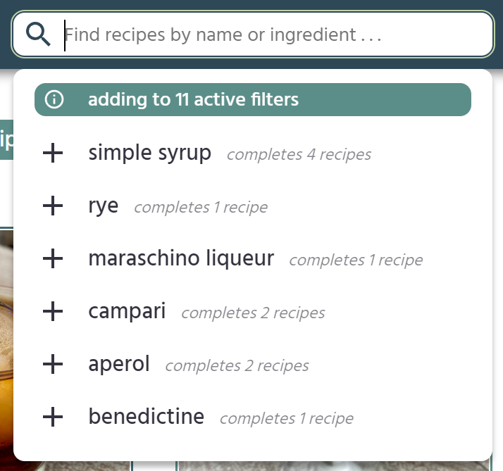Click the adding to 11 active filters banner

coord(252,100)
